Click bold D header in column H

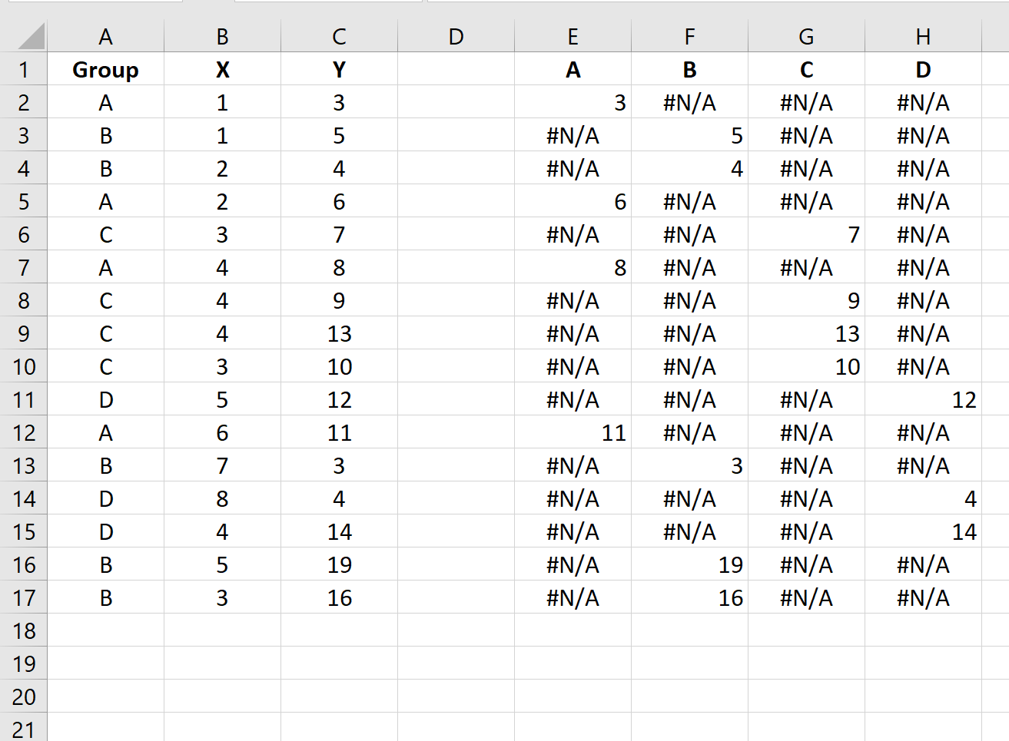coord(923,69)
